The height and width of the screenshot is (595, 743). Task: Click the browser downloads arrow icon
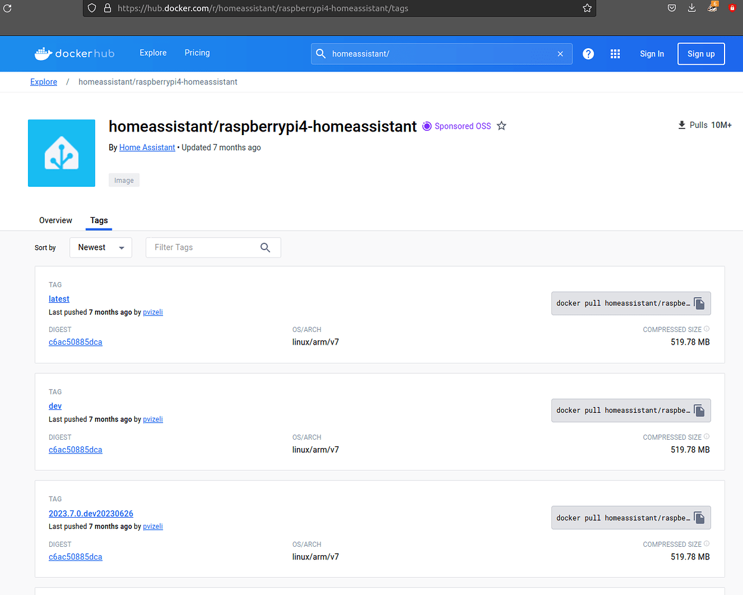[x=691, y=8]
